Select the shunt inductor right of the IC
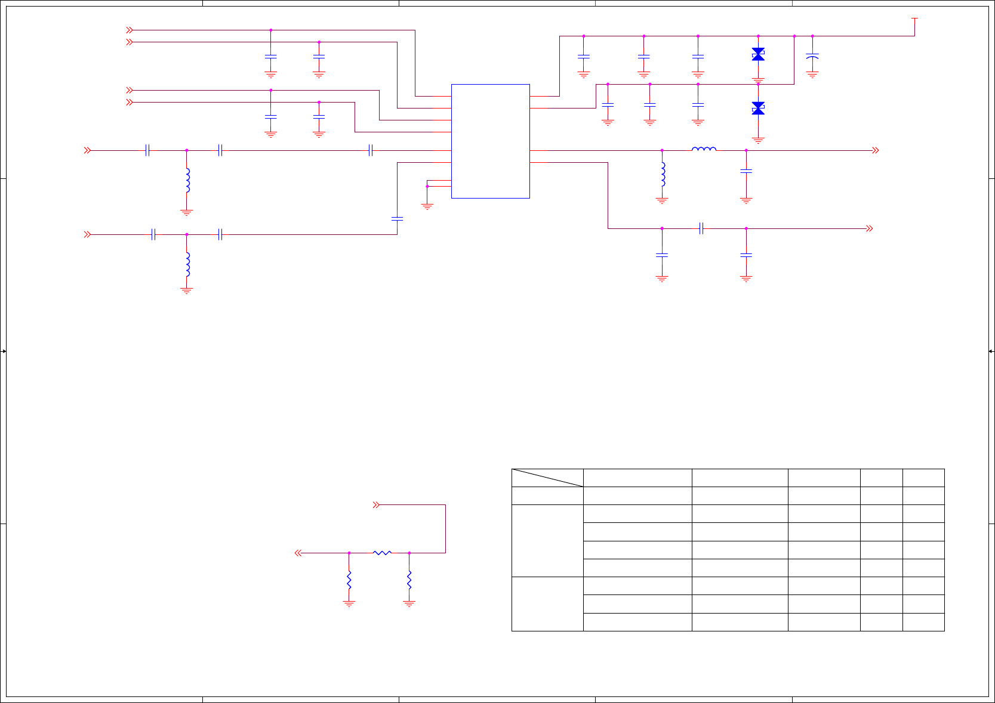Image resolution: width=995 pixels, height=703 pixels. (663, 174)
